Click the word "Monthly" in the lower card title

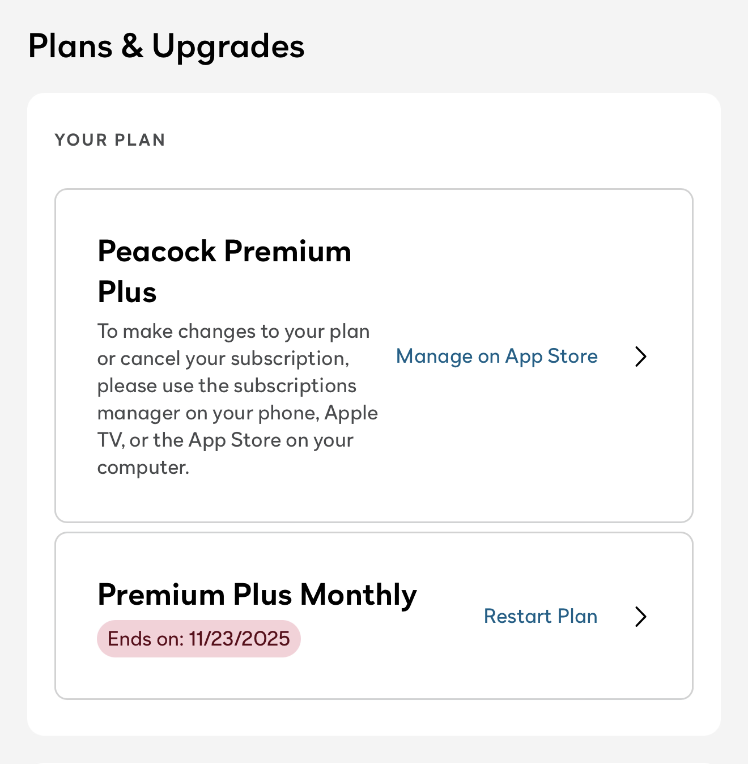359,595
